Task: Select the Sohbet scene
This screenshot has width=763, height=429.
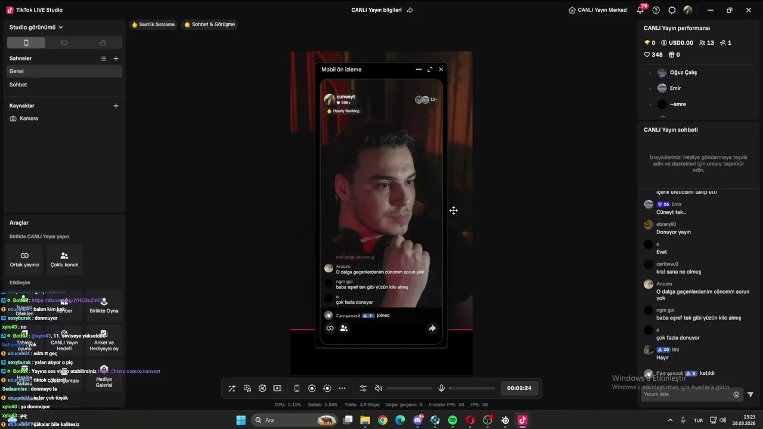Action: click(x=64, y=85)
